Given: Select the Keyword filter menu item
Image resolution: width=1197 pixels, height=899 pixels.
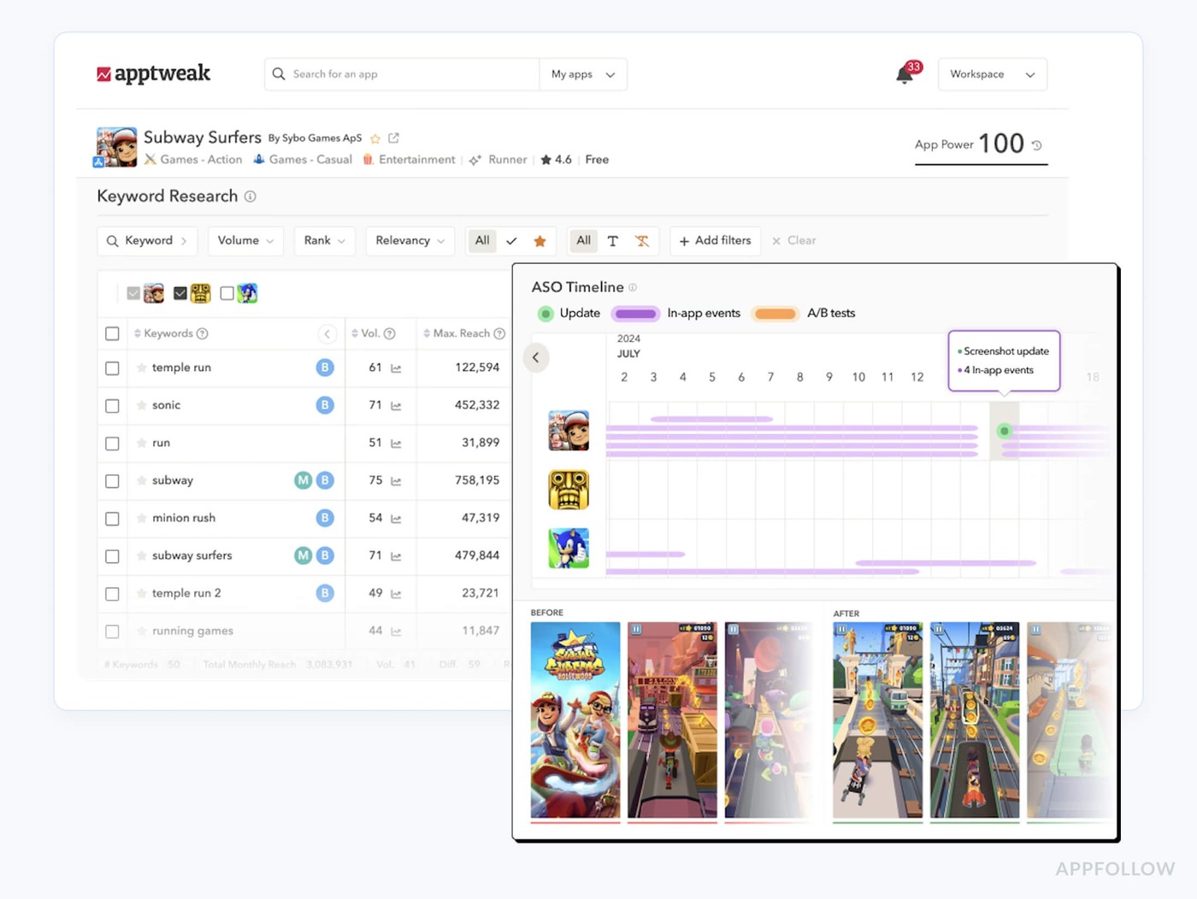Looking at the screenshot, I should 147,241.
